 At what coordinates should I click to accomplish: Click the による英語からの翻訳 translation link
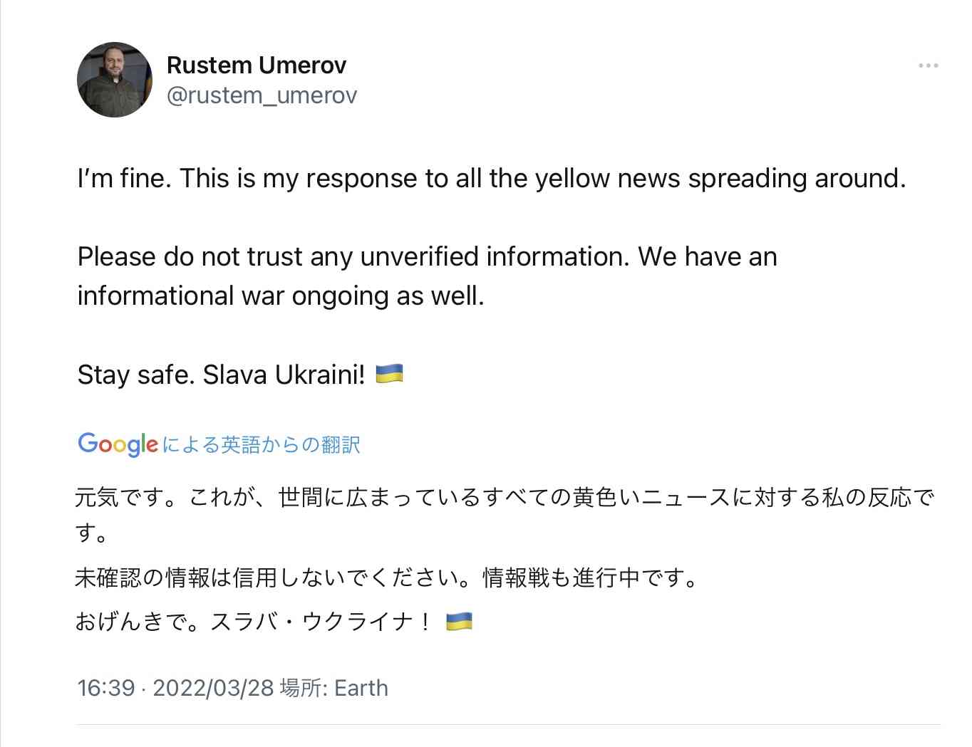click(261, 445)
